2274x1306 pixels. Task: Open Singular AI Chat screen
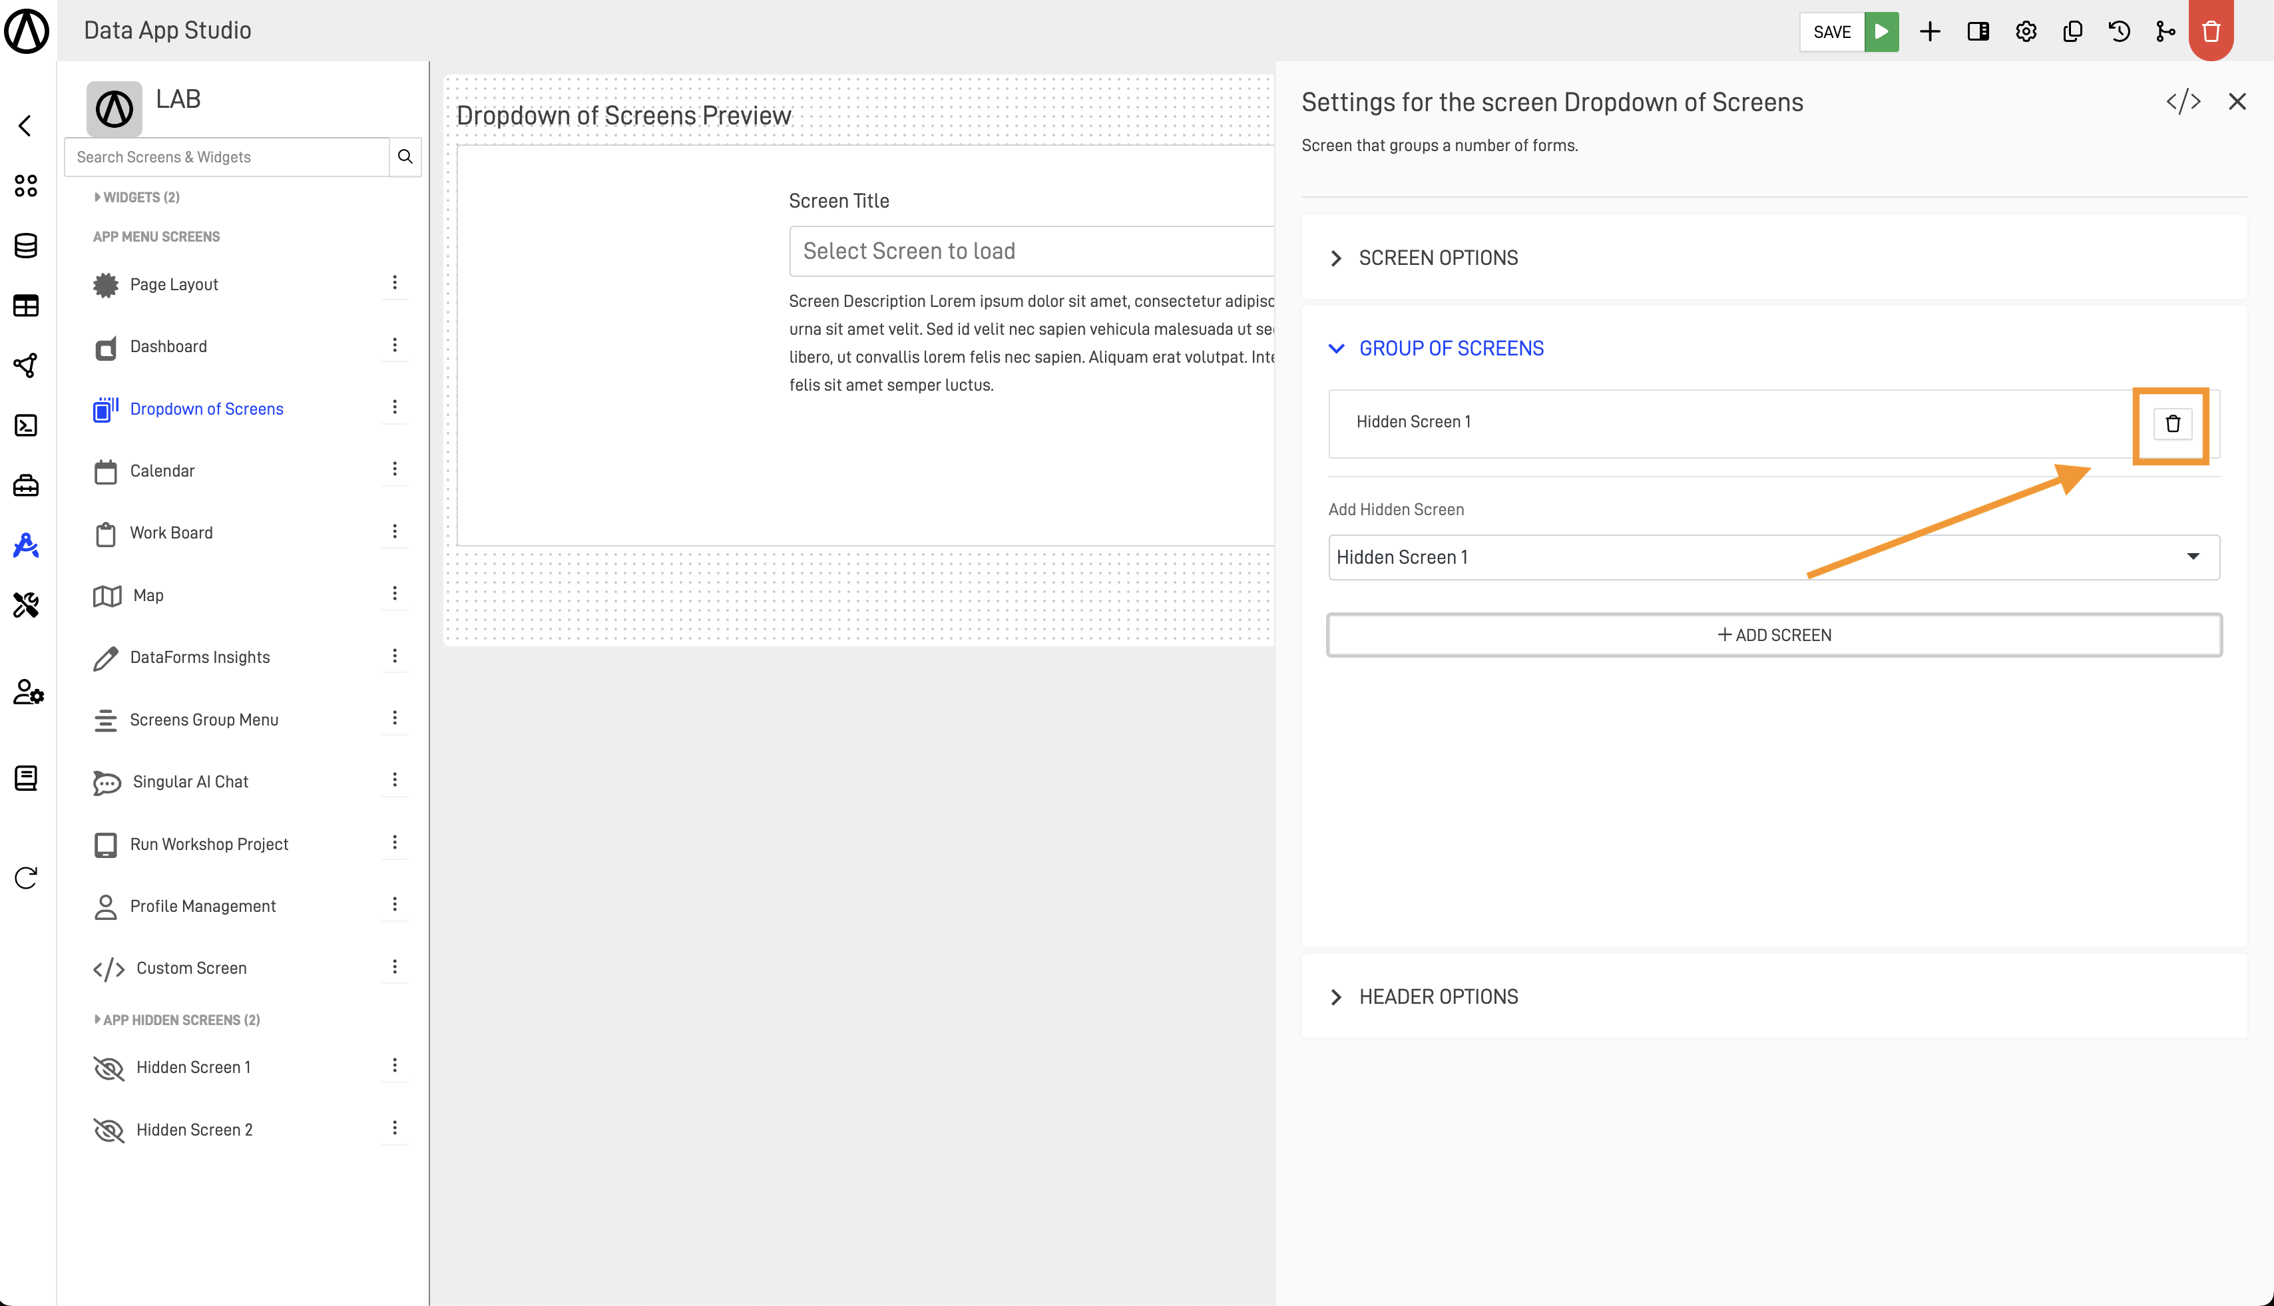pos(190,782)
